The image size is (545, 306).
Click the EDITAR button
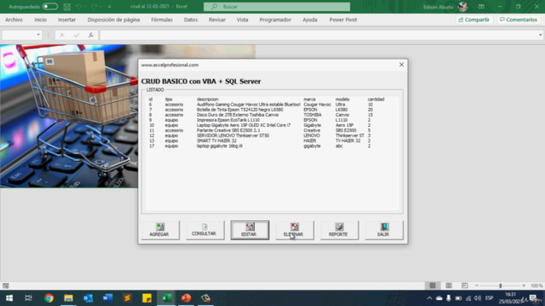pyautogui.click(x=250, y=229)
